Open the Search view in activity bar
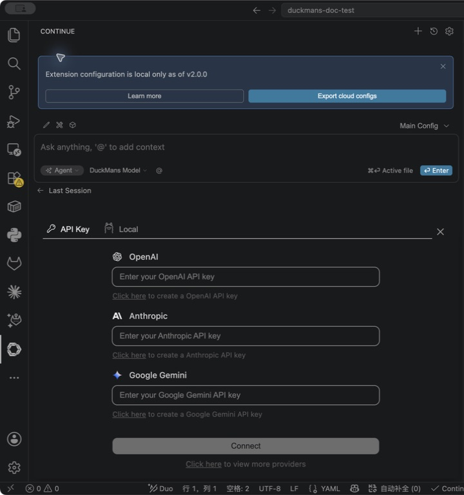 tap(14, 63)
